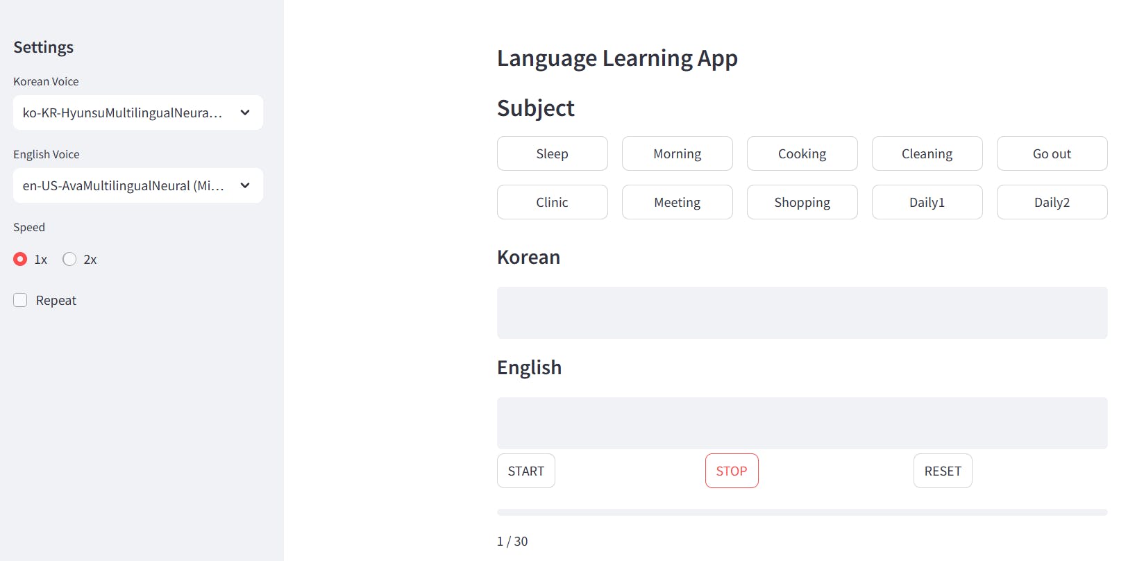The height and width of the screenshot is (561, 1144).
Task: Click the START button
Action: (x=526, y=471)
